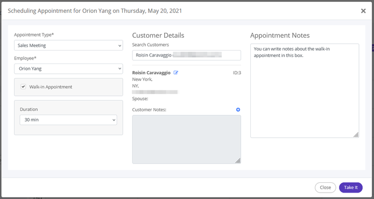
Task: Click the Appointment Type* label
Action: pyautogui.click(x=34, y=35)
